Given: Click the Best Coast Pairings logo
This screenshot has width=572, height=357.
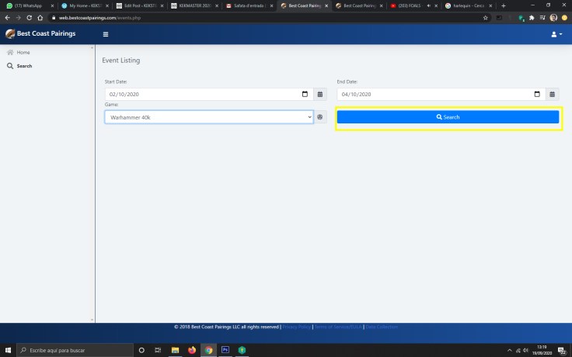Looking at the screenshot, I should point(40,33).
